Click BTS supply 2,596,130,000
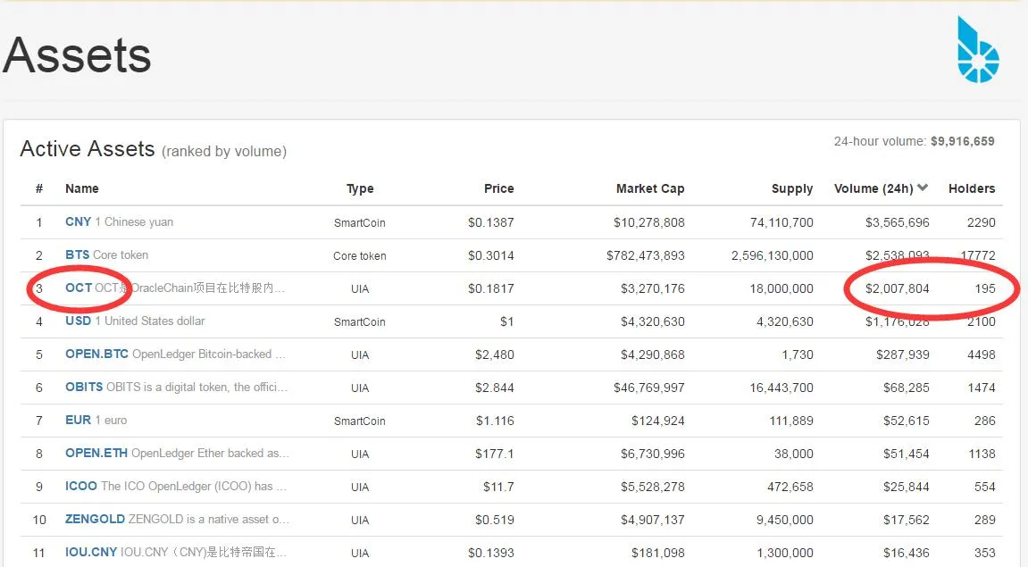Screen dimensions: 1028x567 coord(773,255)
